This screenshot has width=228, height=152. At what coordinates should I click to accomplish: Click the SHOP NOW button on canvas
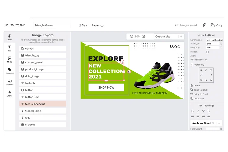(x=106, y=88)
